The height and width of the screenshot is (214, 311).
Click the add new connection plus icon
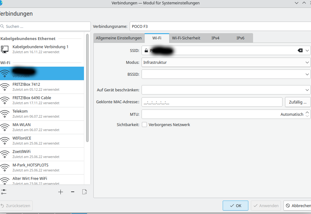61,192
